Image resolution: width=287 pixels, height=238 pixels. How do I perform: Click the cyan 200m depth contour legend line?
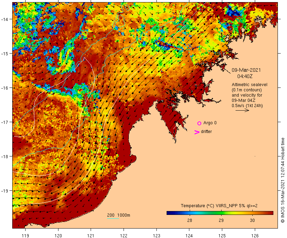pos(113,218)
